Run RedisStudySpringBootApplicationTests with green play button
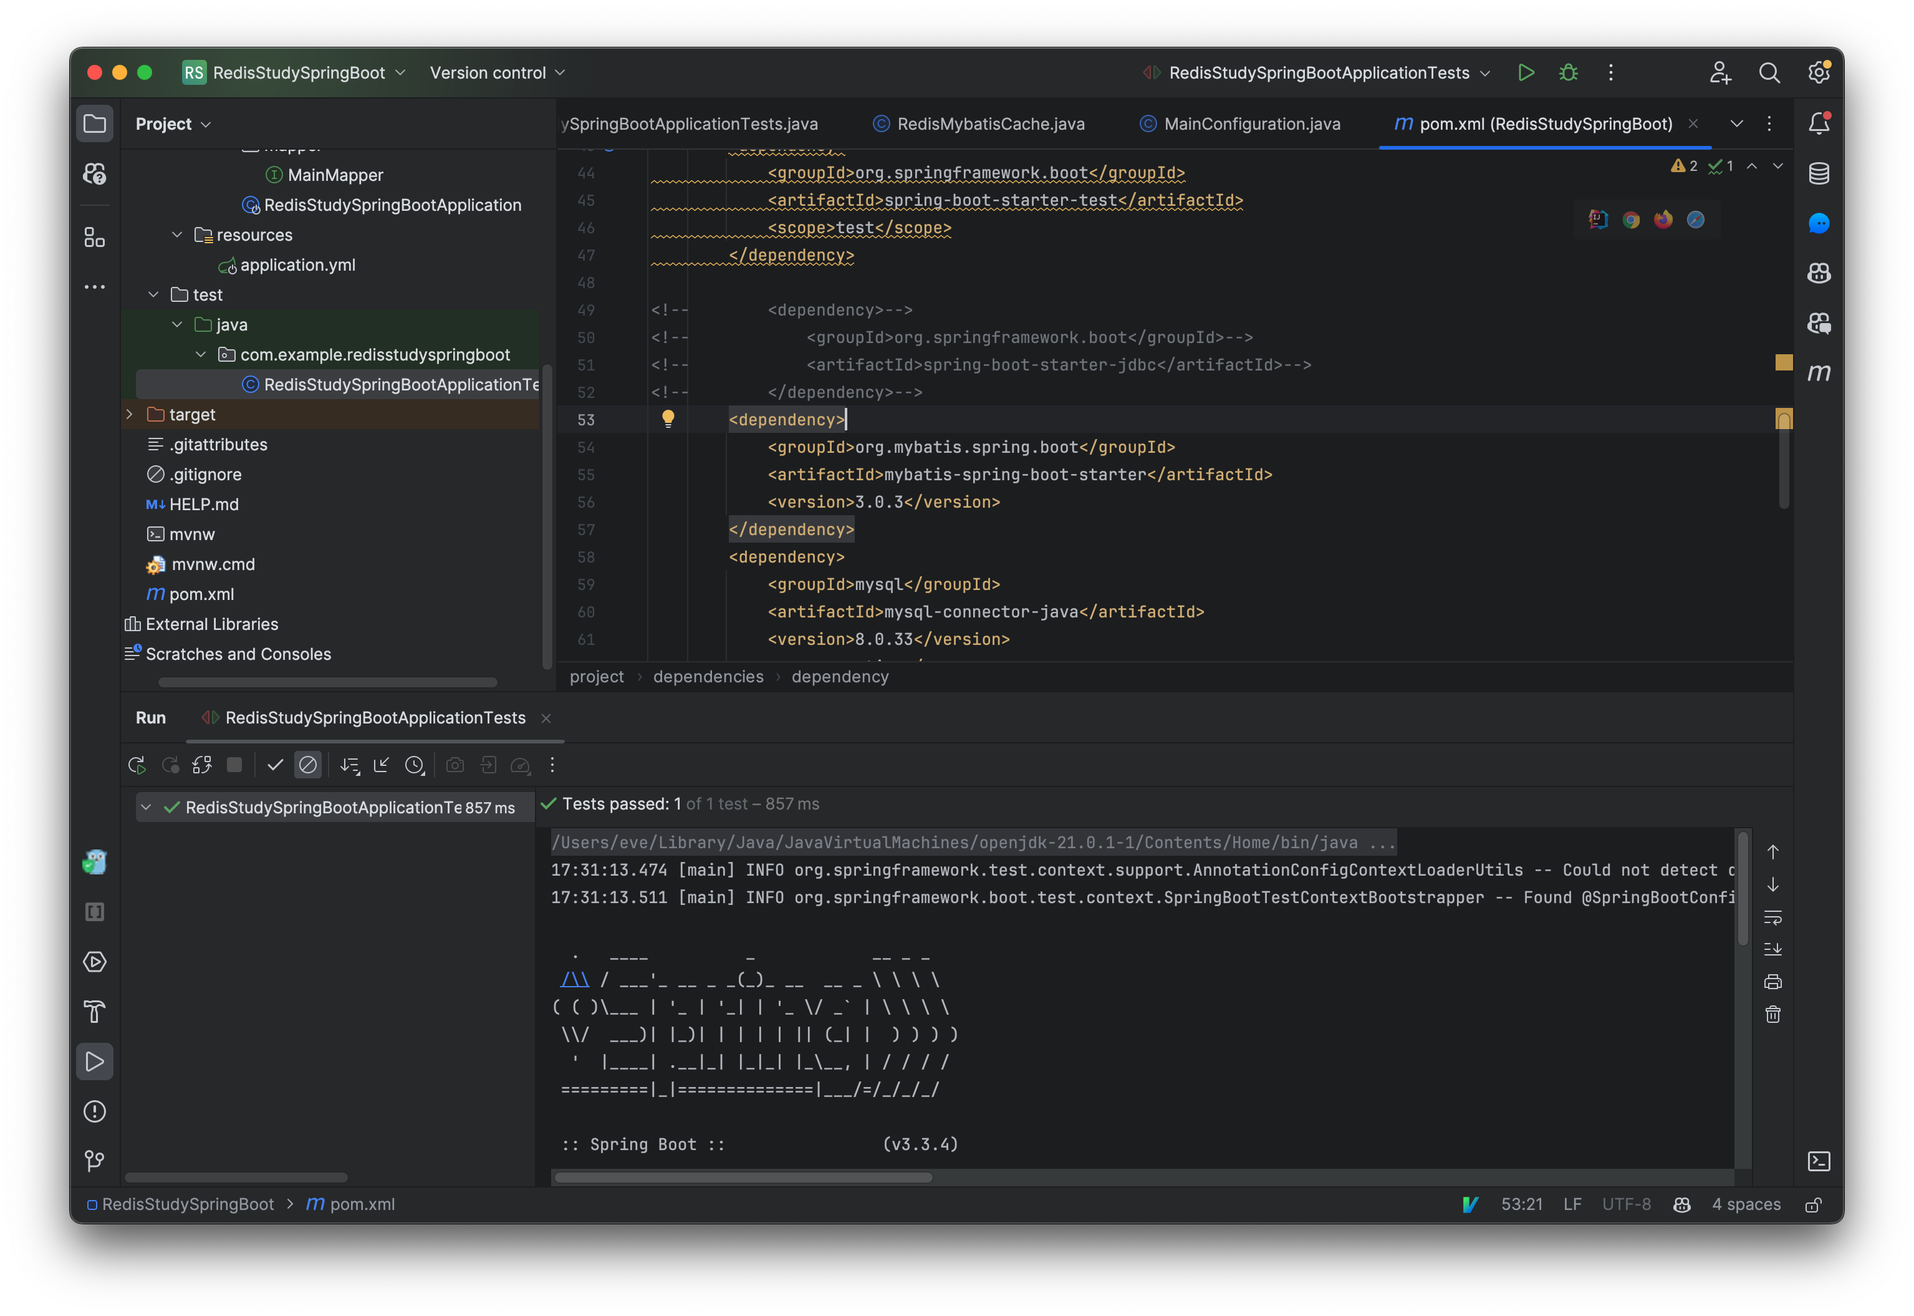This screenshot has width=1914, height=1316. [1526, 72]
